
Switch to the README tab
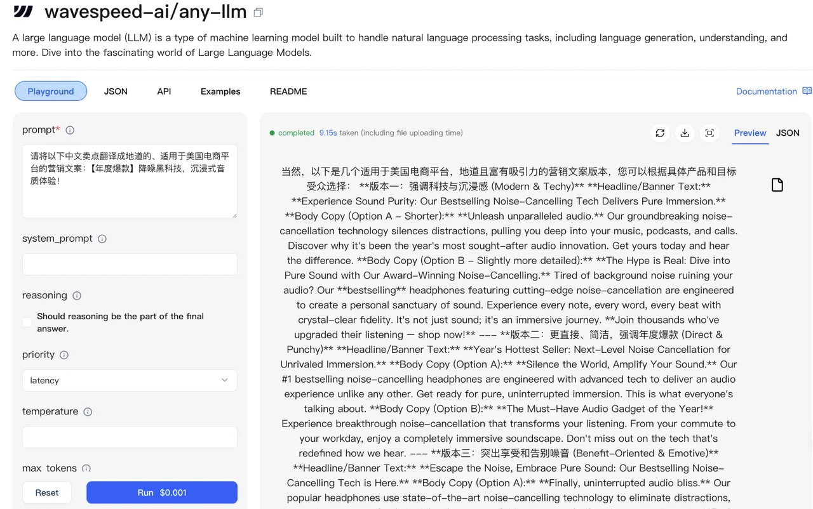coord(288,91)
